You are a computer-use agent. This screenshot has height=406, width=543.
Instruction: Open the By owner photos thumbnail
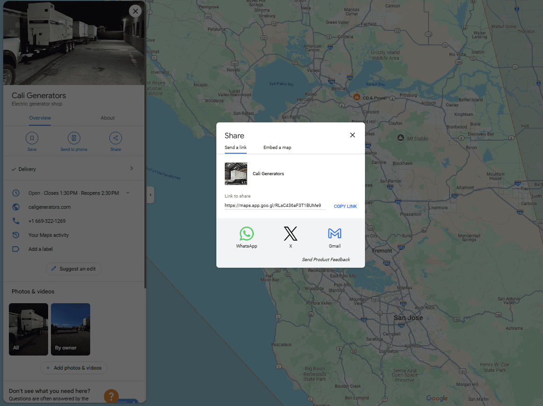tap(71, 329)
